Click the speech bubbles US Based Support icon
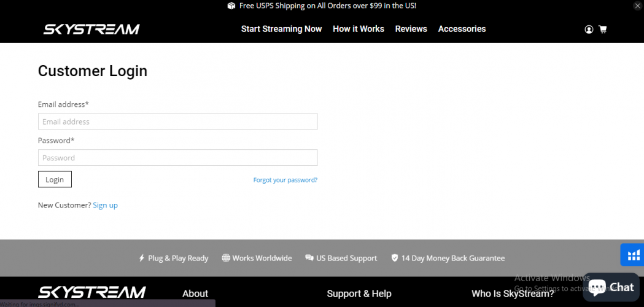Screen dimensions: 644x307 tap(309, 258)
